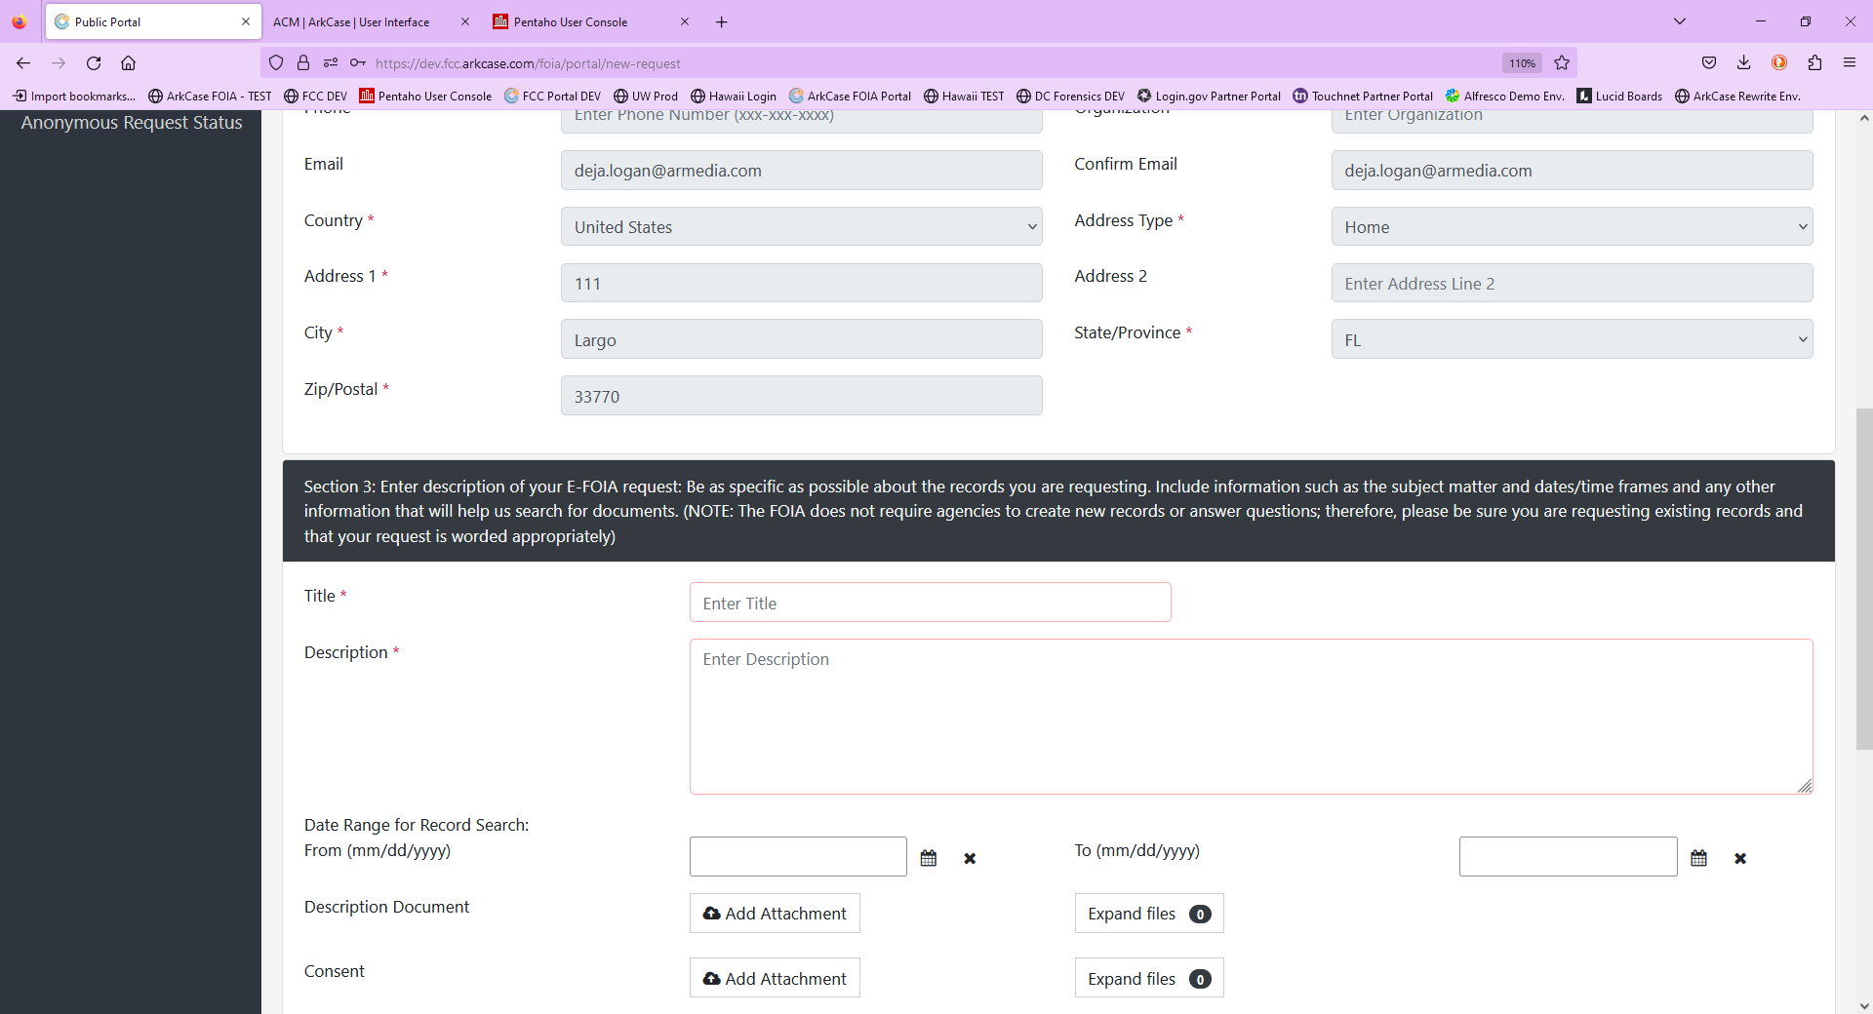Clear the From date field
The height and width of the screenshot is (1014, 1873).
click(x=970, y=858)
